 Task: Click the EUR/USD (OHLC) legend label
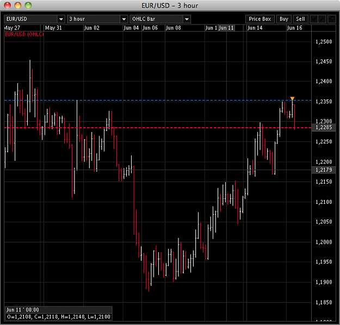[24, 34]
